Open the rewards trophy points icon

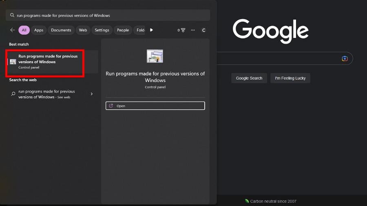[181, 30]
